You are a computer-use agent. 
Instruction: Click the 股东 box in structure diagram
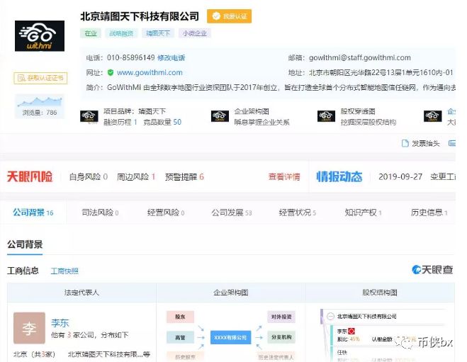(180, 317)
